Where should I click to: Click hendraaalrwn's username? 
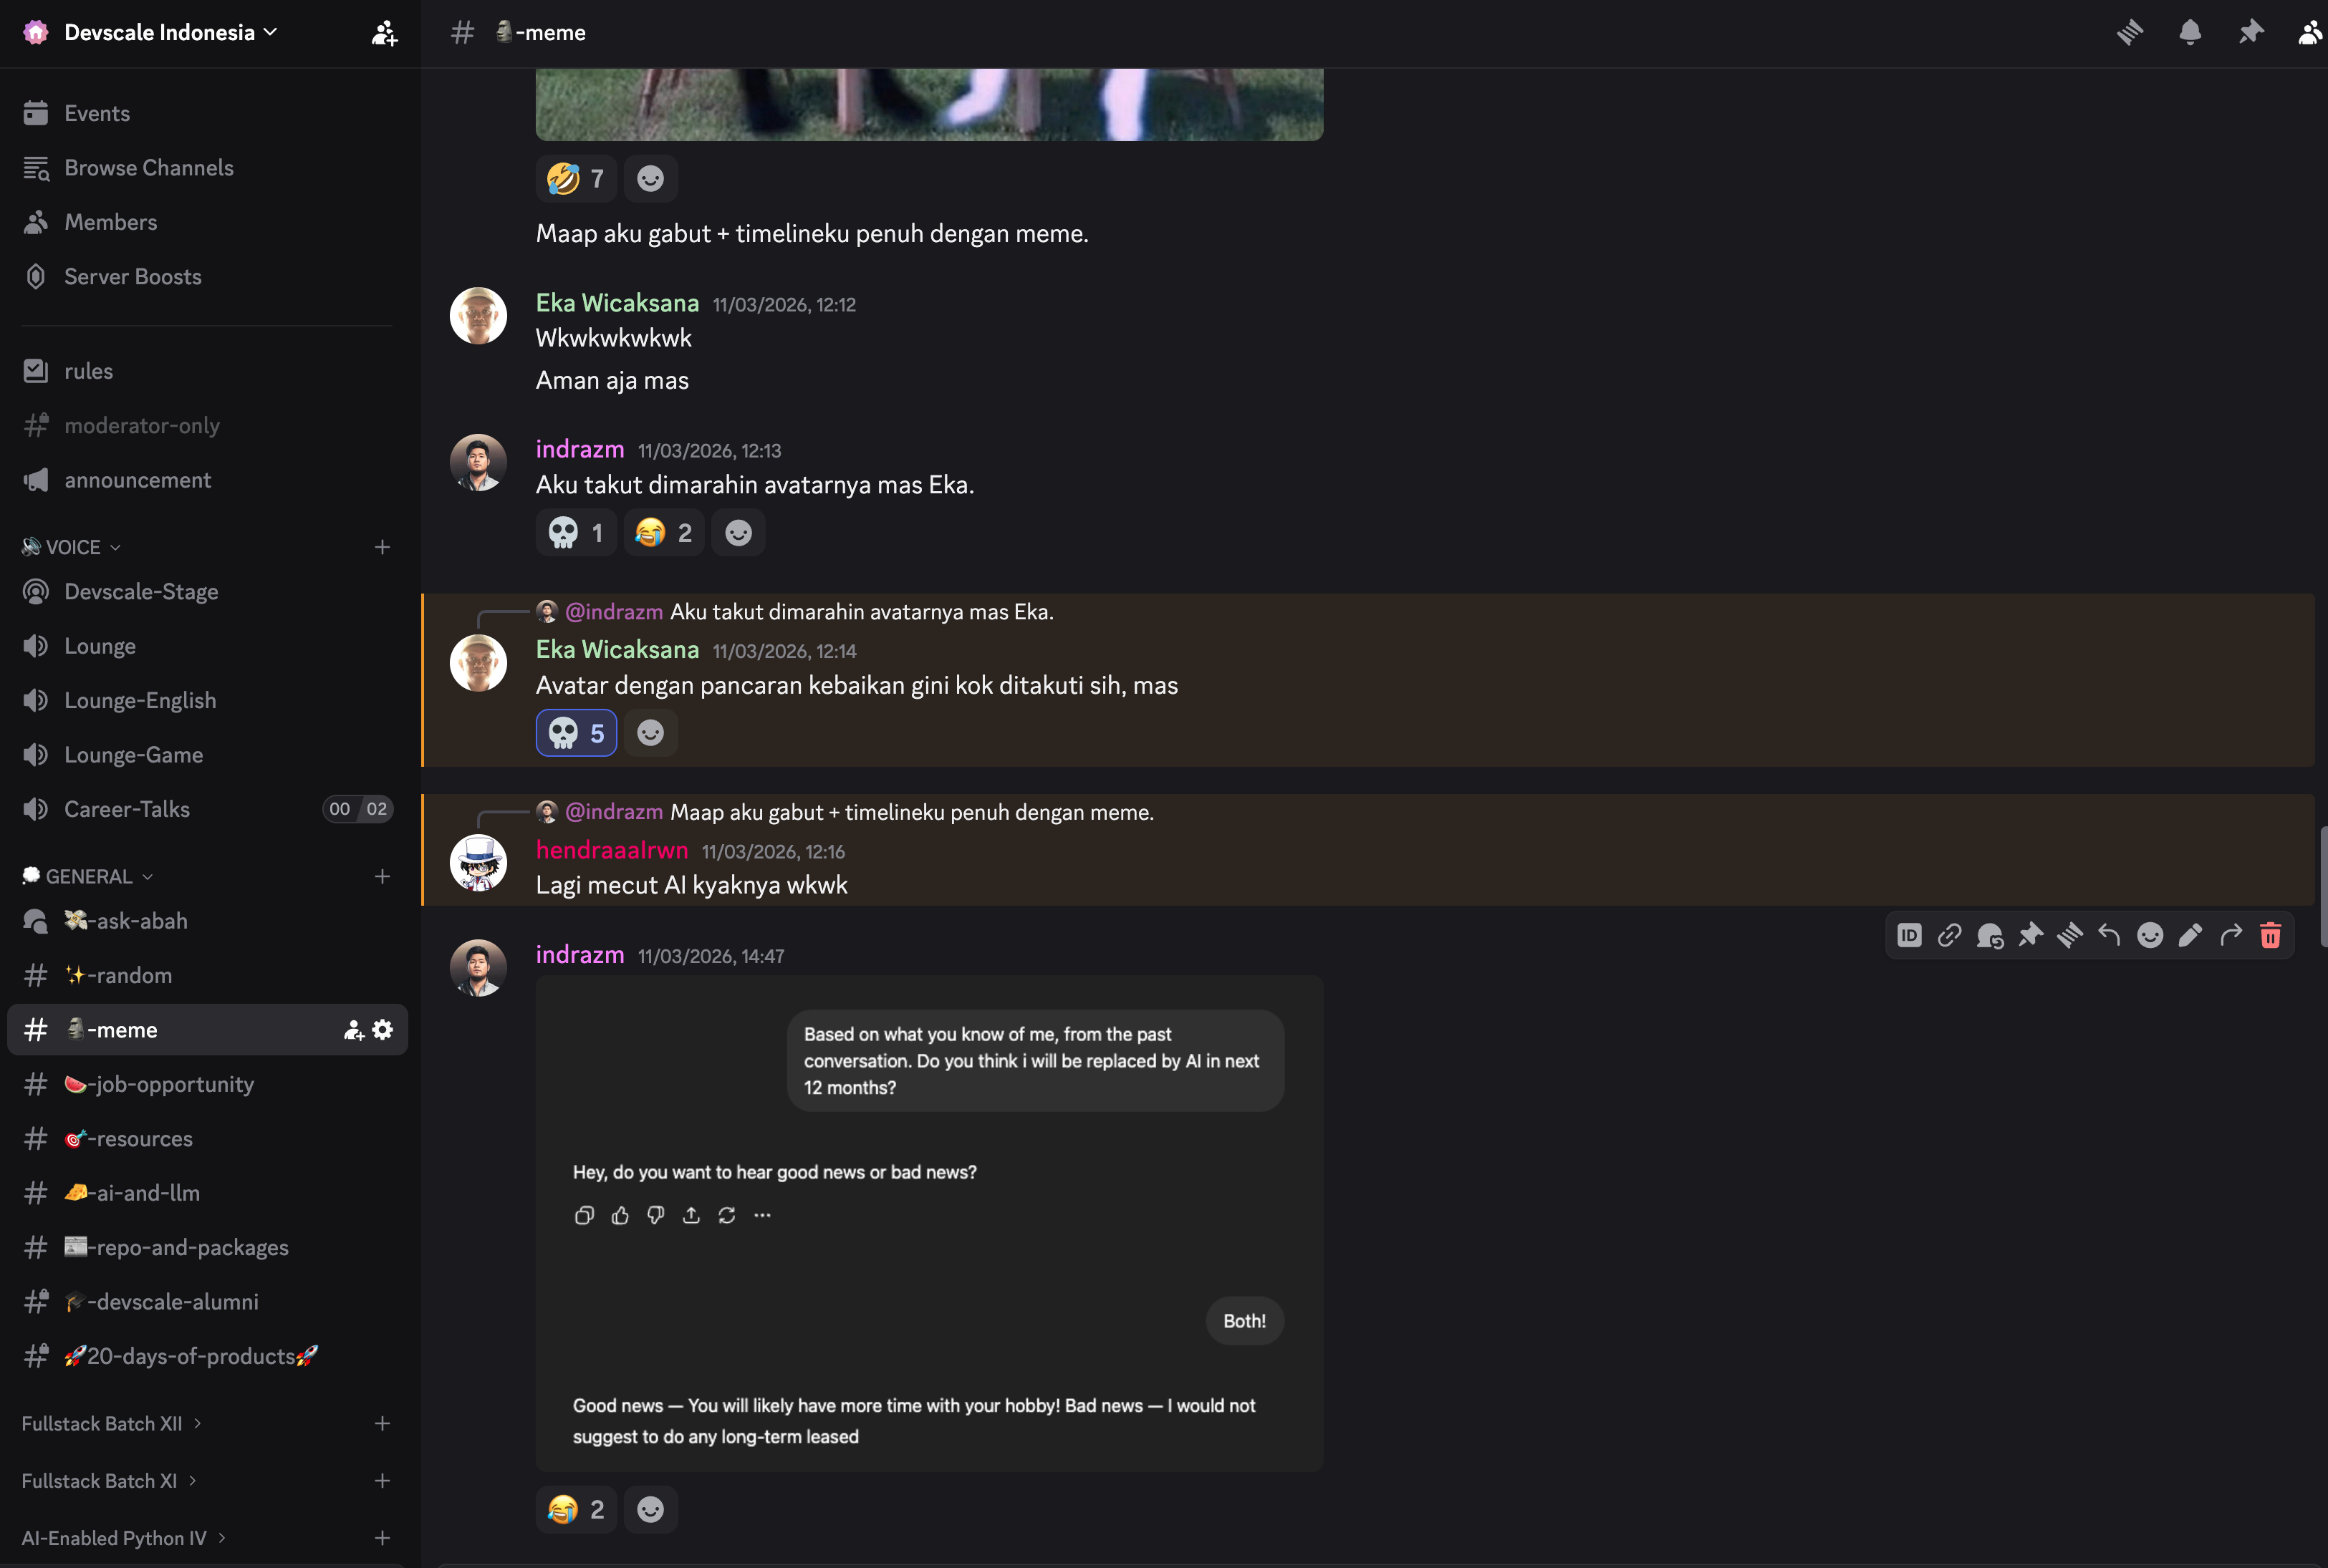tap(611, 850)
